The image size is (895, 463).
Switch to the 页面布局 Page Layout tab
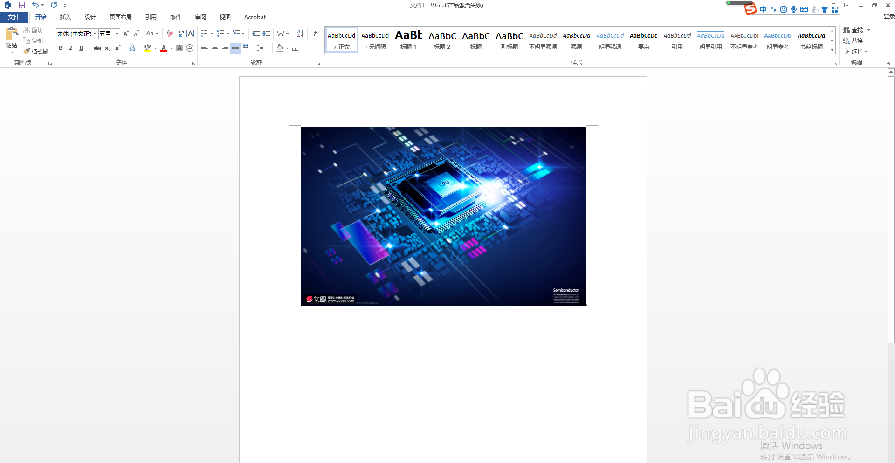(121, 17)
